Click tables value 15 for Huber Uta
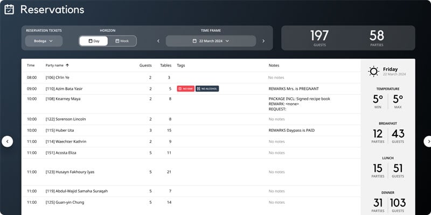431x215 pixels. tap(169, 131)
